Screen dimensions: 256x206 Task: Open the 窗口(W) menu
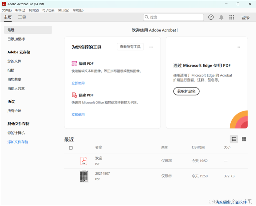pyautogui.click(x=64, y=10)
